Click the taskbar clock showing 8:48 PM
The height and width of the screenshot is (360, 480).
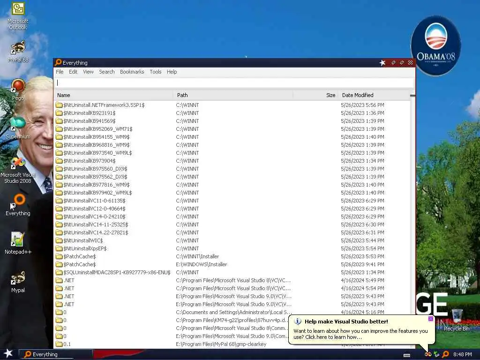(462, 354)
